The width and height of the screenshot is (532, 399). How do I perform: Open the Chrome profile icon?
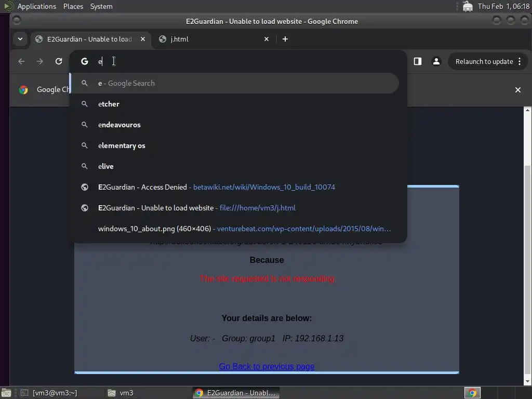pos(436,61)
